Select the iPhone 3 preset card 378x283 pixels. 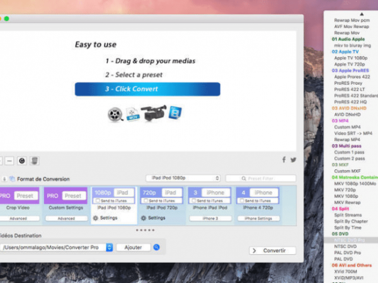(210, 205)
